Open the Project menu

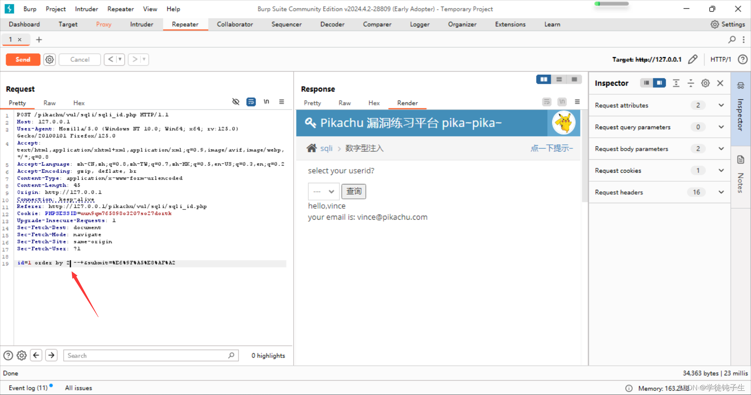56,9
